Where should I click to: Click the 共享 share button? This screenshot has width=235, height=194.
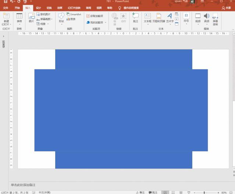[226, 8]
